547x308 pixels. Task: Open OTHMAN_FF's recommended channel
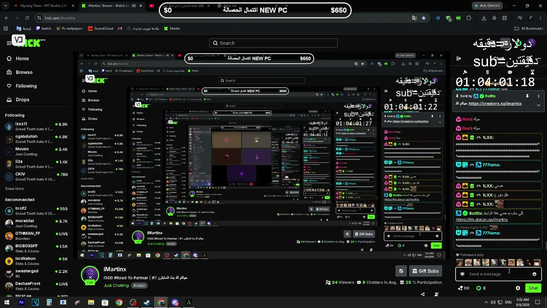tap(36, 236)
